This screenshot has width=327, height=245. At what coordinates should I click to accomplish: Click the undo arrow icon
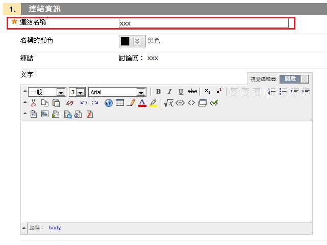(x=84, y=103)
